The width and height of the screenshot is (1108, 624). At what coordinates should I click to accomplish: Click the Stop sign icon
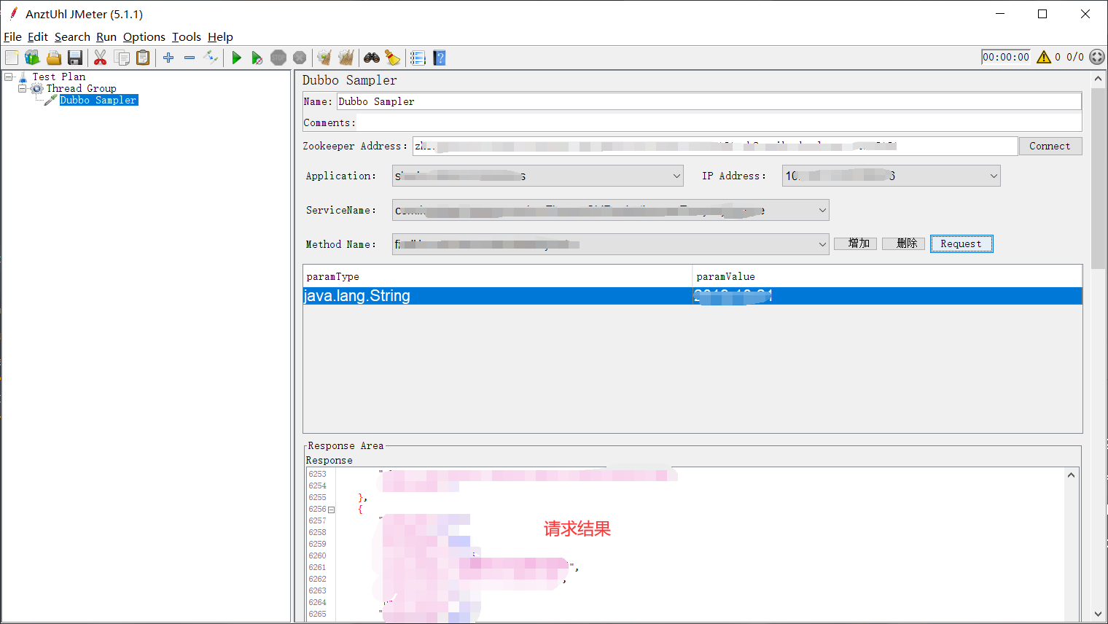coord(278,58)
